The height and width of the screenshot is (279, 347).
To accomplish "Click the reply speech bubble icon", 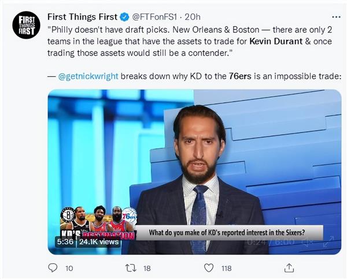I will [53, 267].
